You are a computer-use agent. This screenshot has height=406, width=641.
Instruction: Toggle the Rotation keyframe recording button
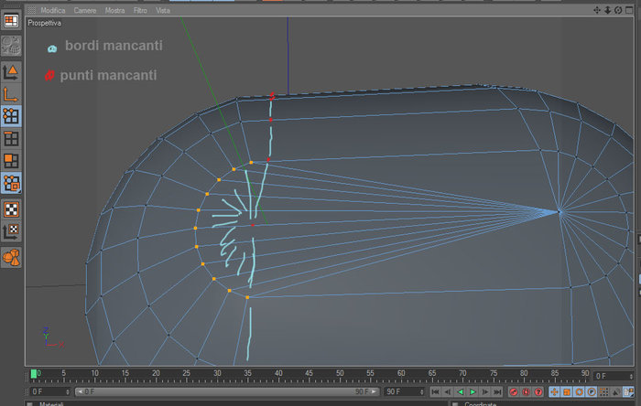579,392
